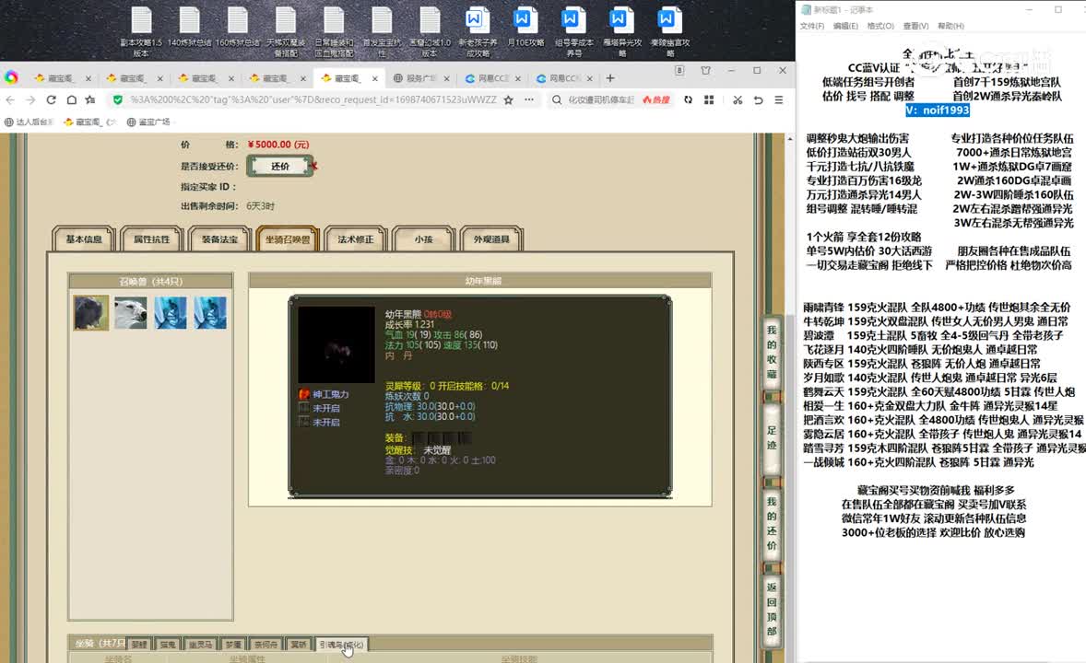Image resolution: width=1086 pixels, height=663 pixels.
Task: Open the 雁塔异光攻略 WPS document
Action: point(622,32)
